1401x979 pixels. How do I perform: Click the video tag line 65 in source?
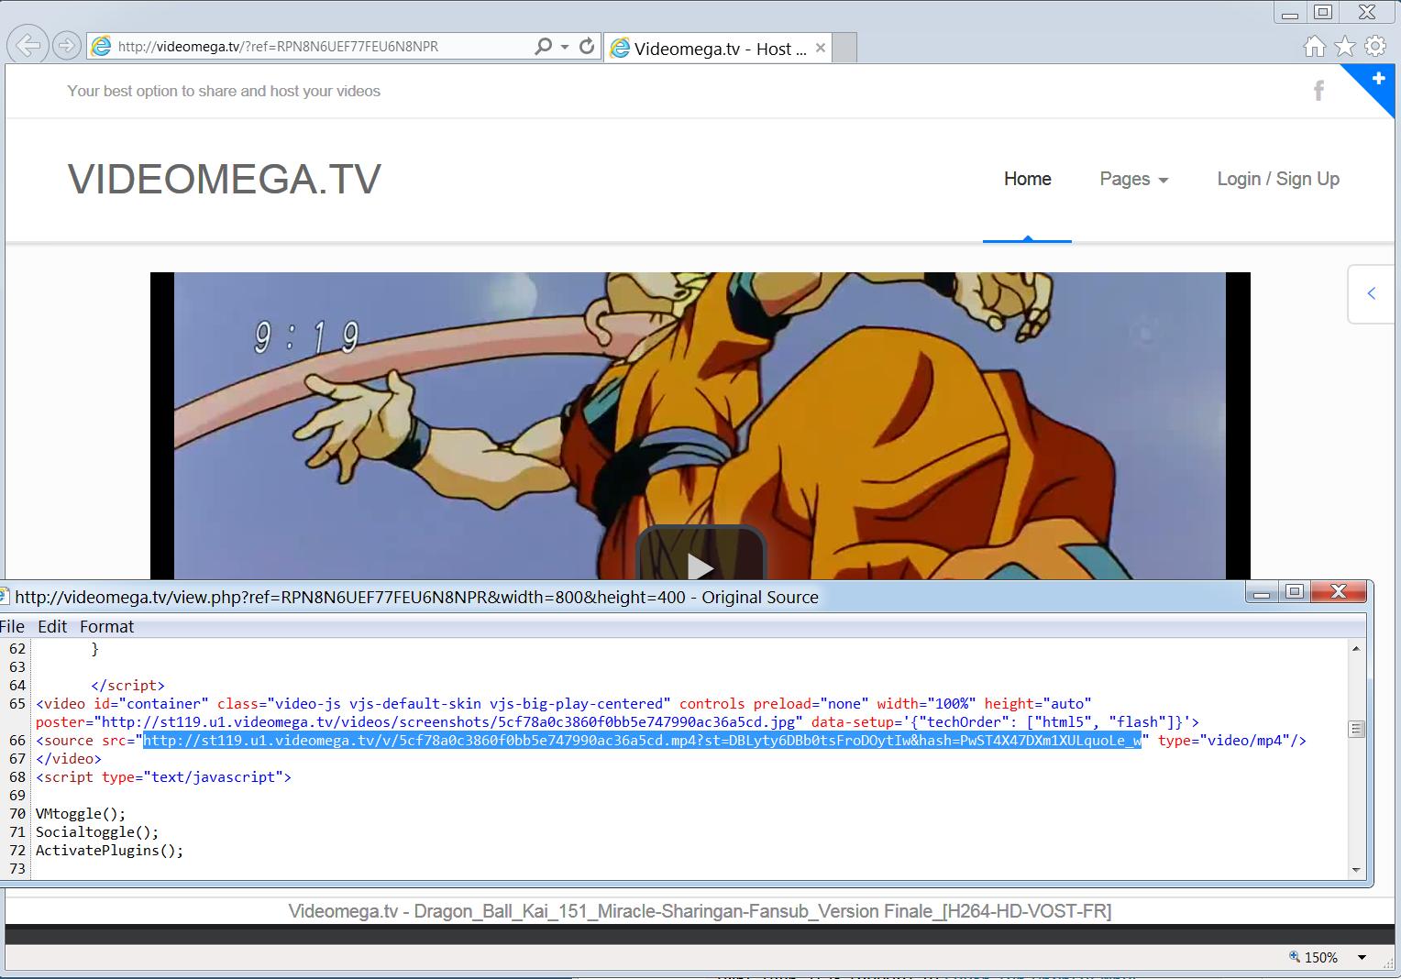tap(564, 703)
